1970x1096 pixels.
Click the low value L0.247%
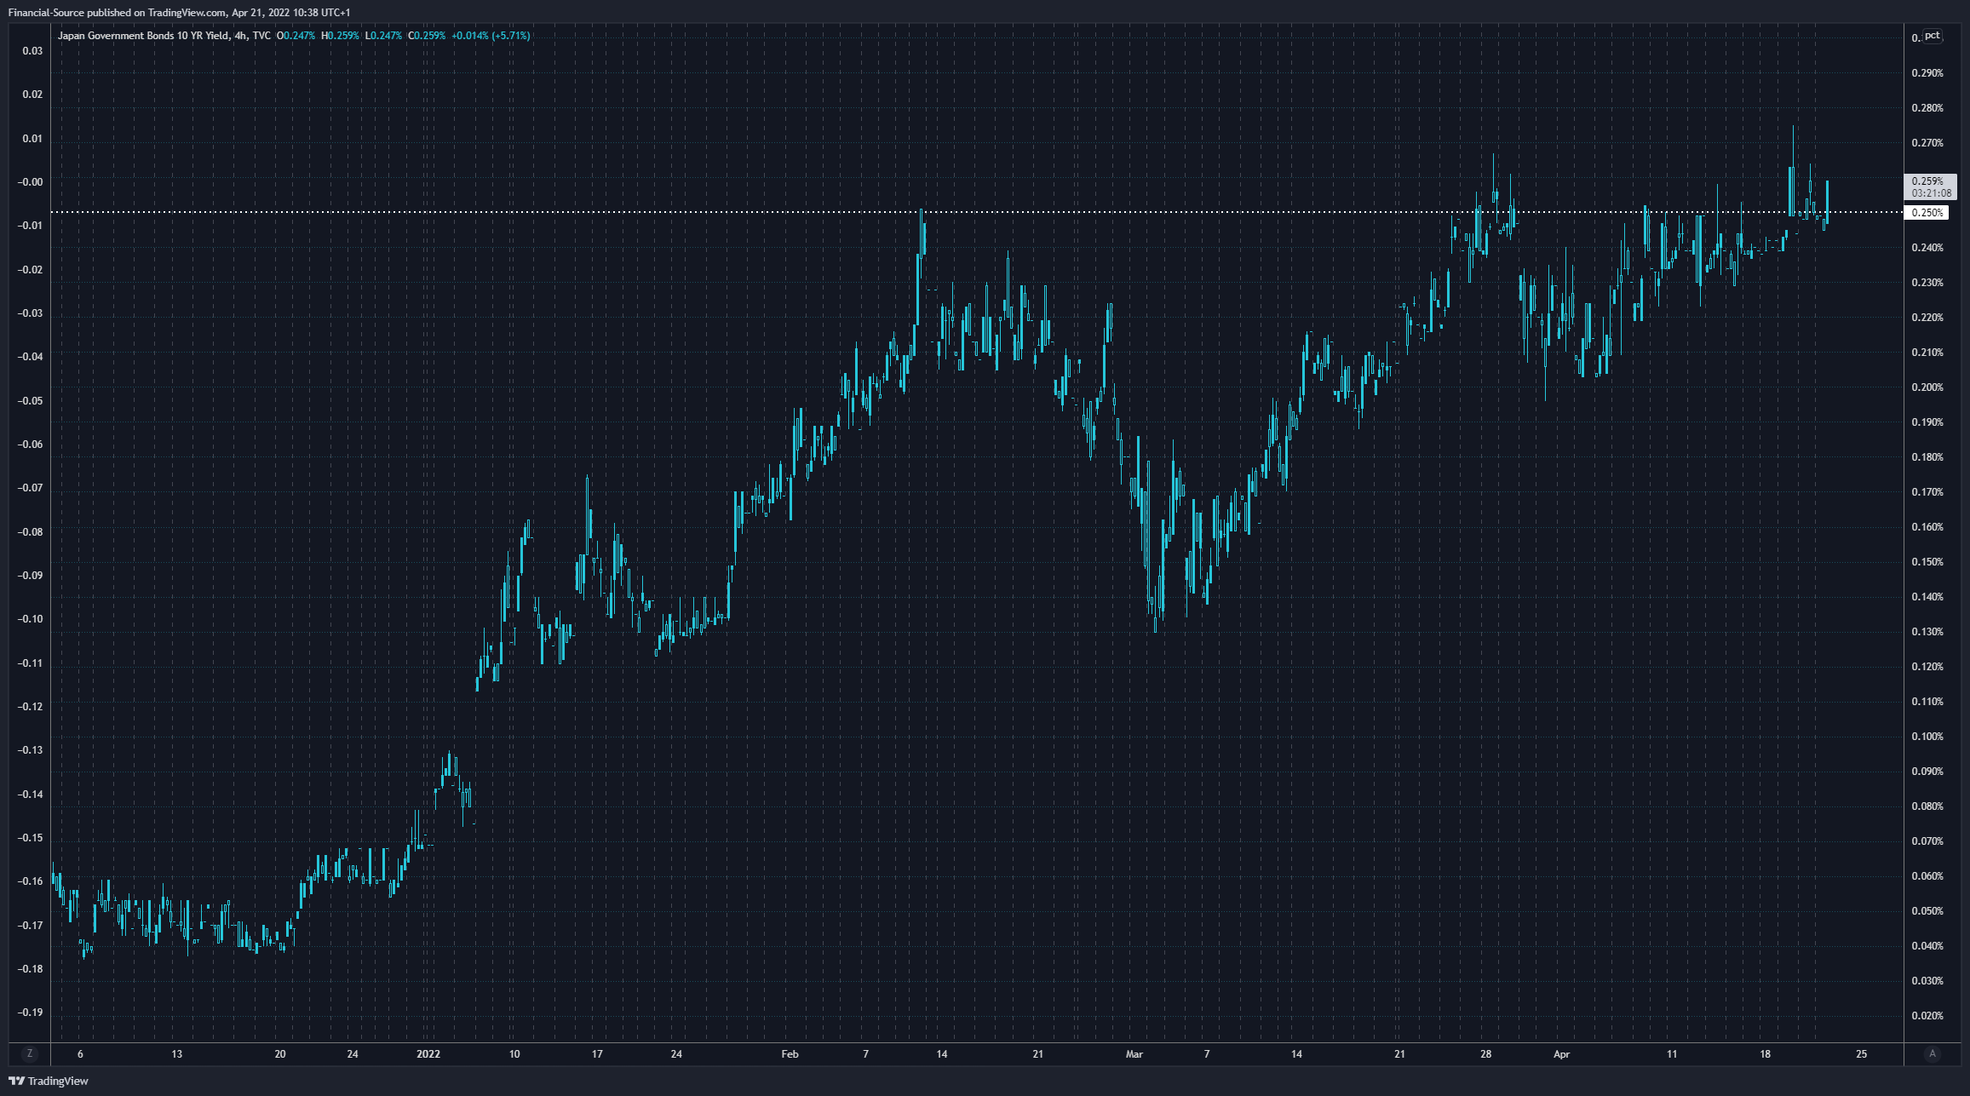pyautogui.click(x=383, y=36)
